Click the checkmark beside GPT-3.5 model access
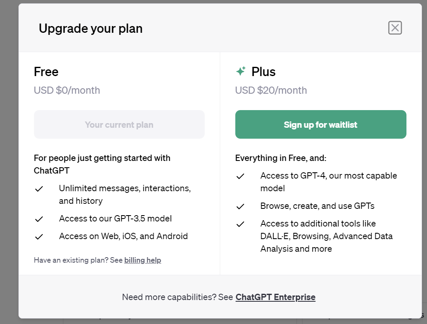Viewport: 427px width, 324px height. (39, 219)
